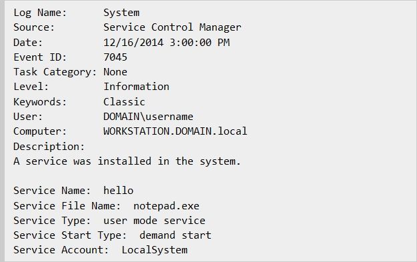The image size is (417, 262).
Task: Click the Service File Name label
Action: 67,206
